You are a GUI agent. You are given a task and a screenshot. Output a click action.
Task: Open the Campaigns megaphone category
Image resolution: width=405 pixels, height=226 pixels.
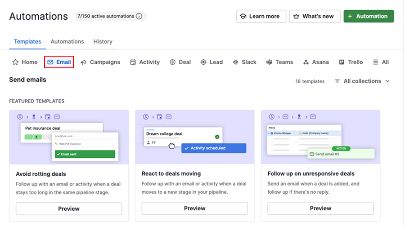coord(100,62)
